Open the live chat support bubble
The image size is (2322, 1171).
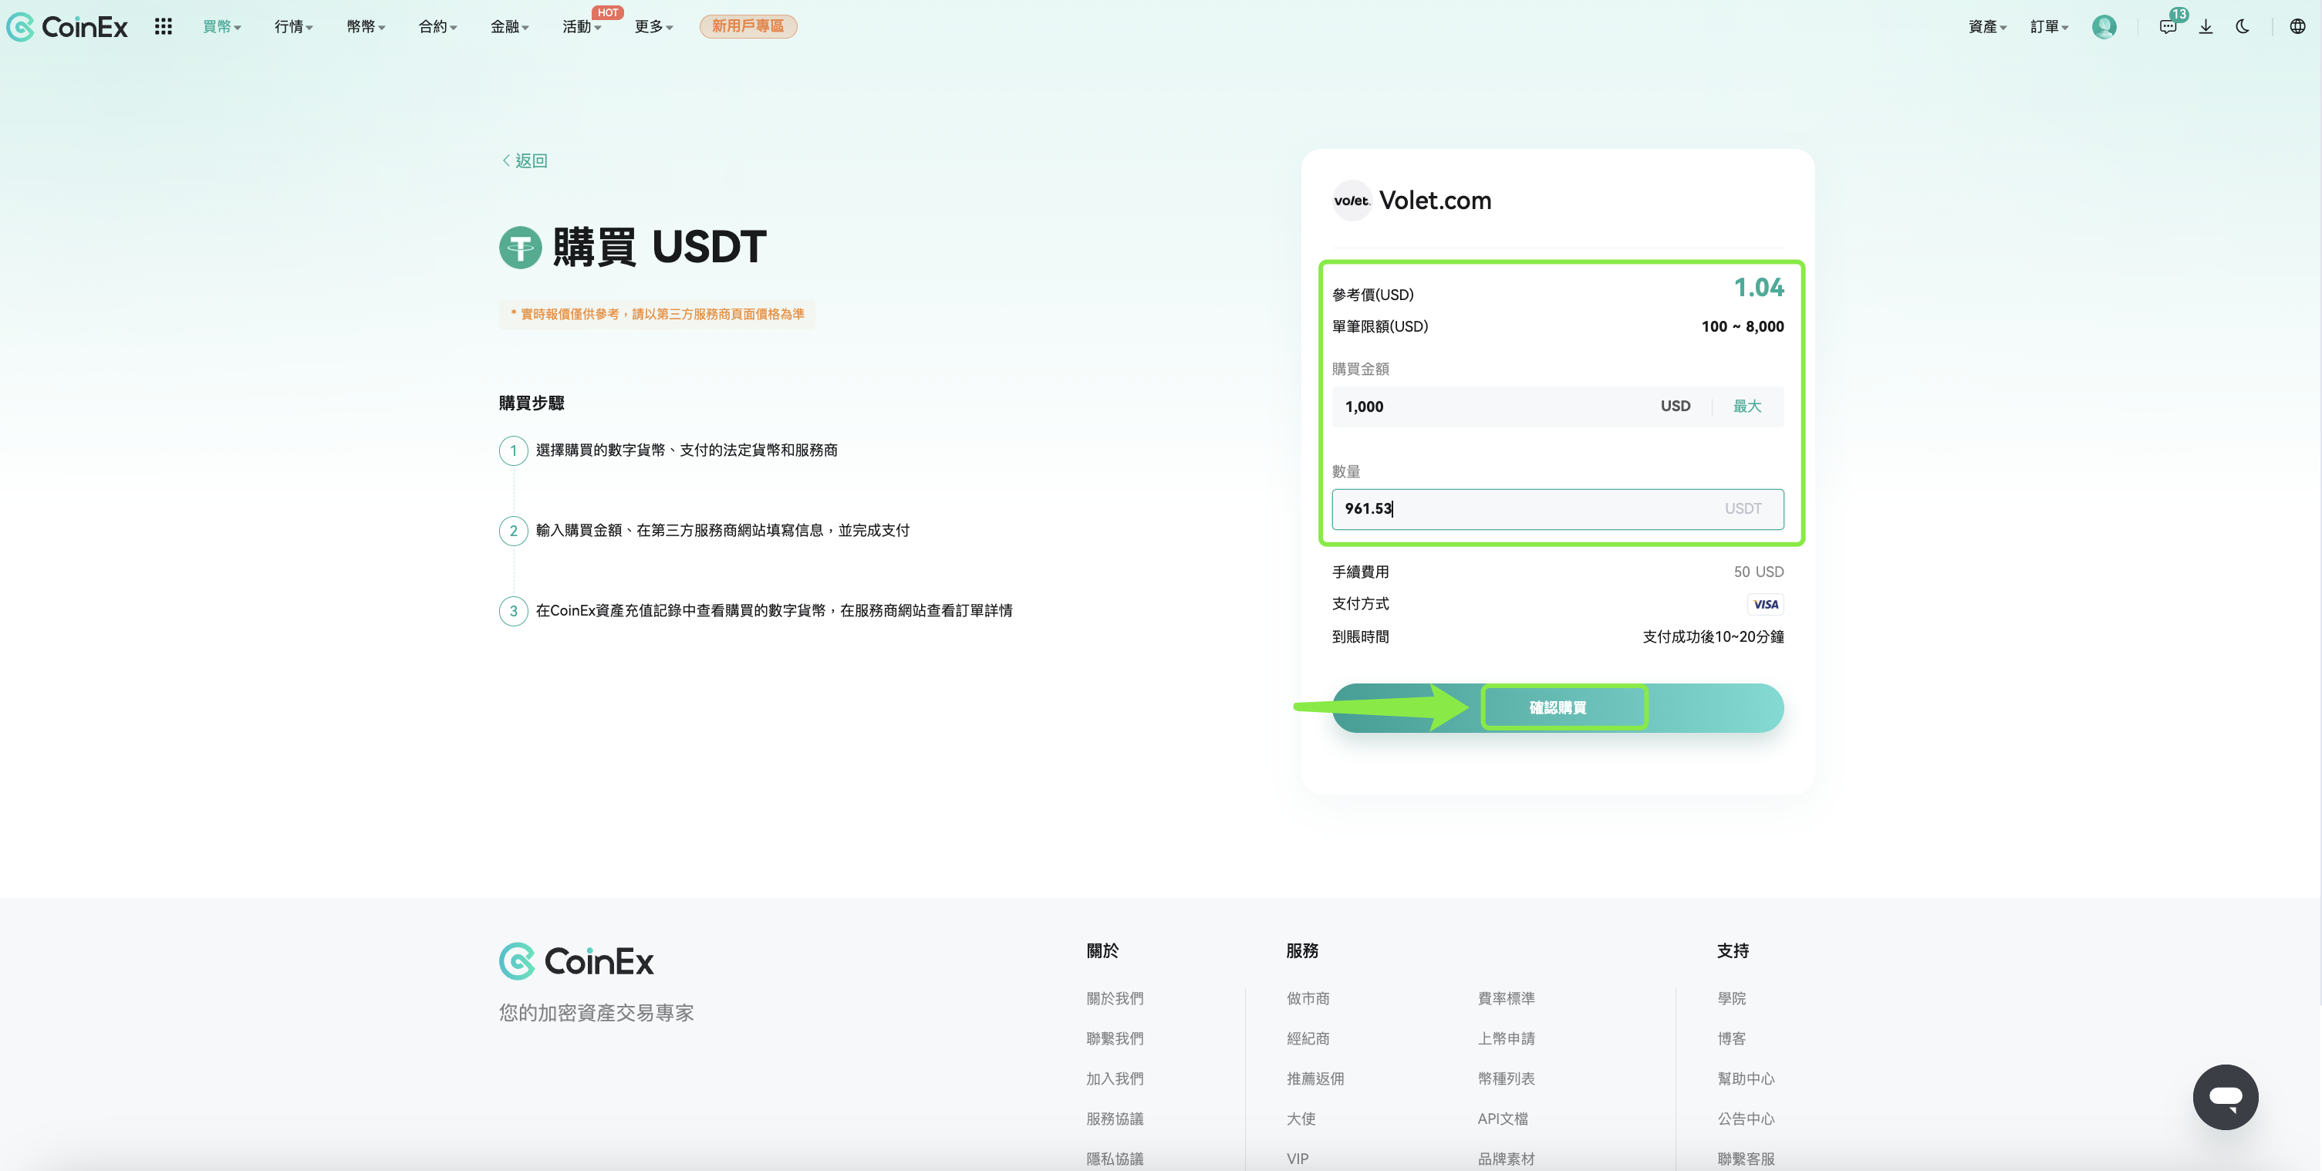click(x=2225, y=1096)
